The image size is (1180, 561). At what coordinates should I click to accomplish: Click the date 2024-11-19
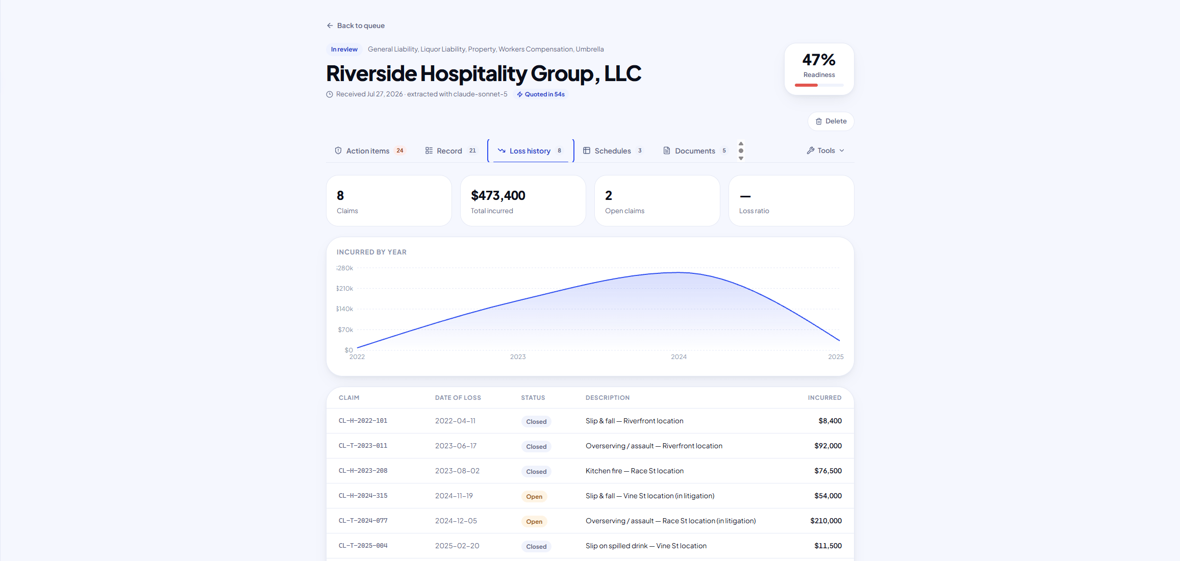pos(454,496)
